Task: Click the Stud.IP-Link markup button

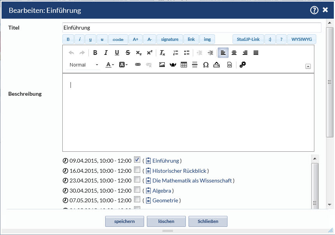Action: (x=248, y=39)
